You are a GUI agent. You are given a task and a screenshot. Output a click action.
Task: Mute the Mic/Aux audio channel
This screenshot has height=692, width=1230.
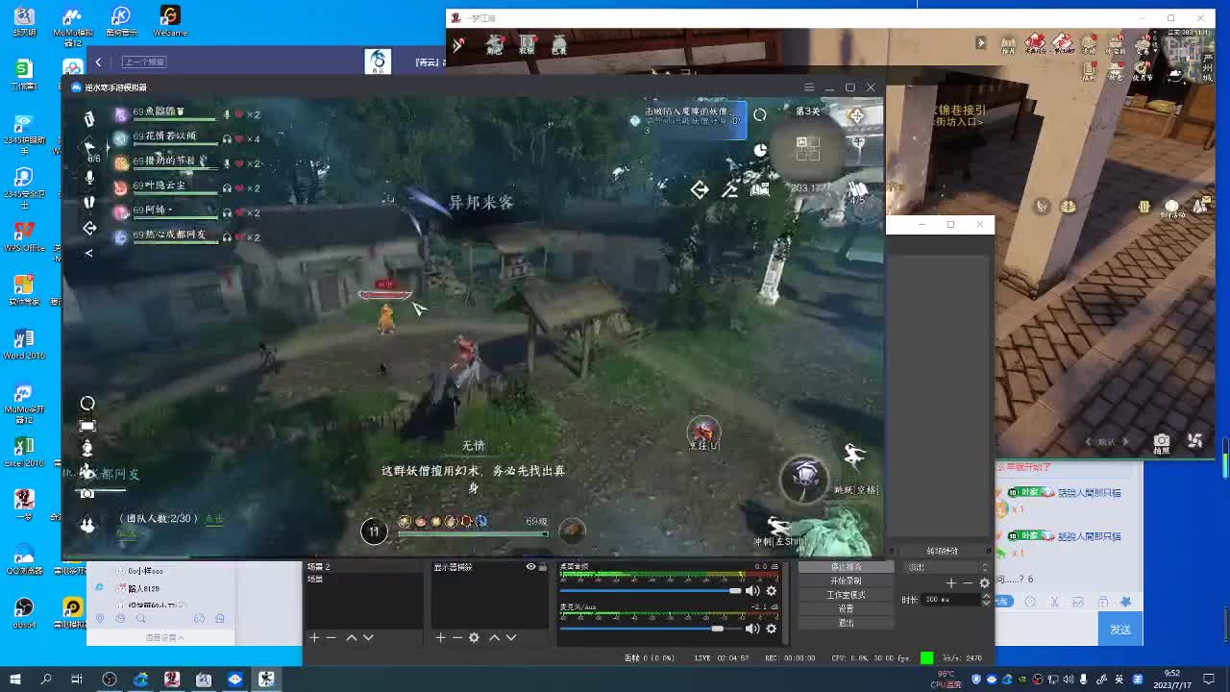752,629
